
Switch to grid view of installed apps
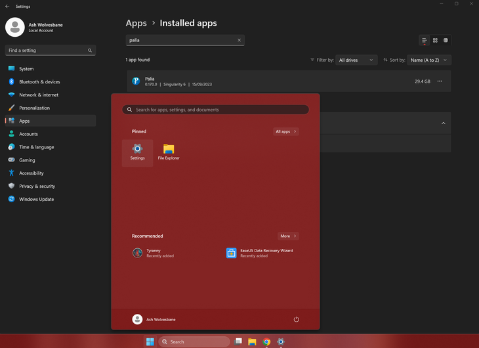tap(435, 40)
